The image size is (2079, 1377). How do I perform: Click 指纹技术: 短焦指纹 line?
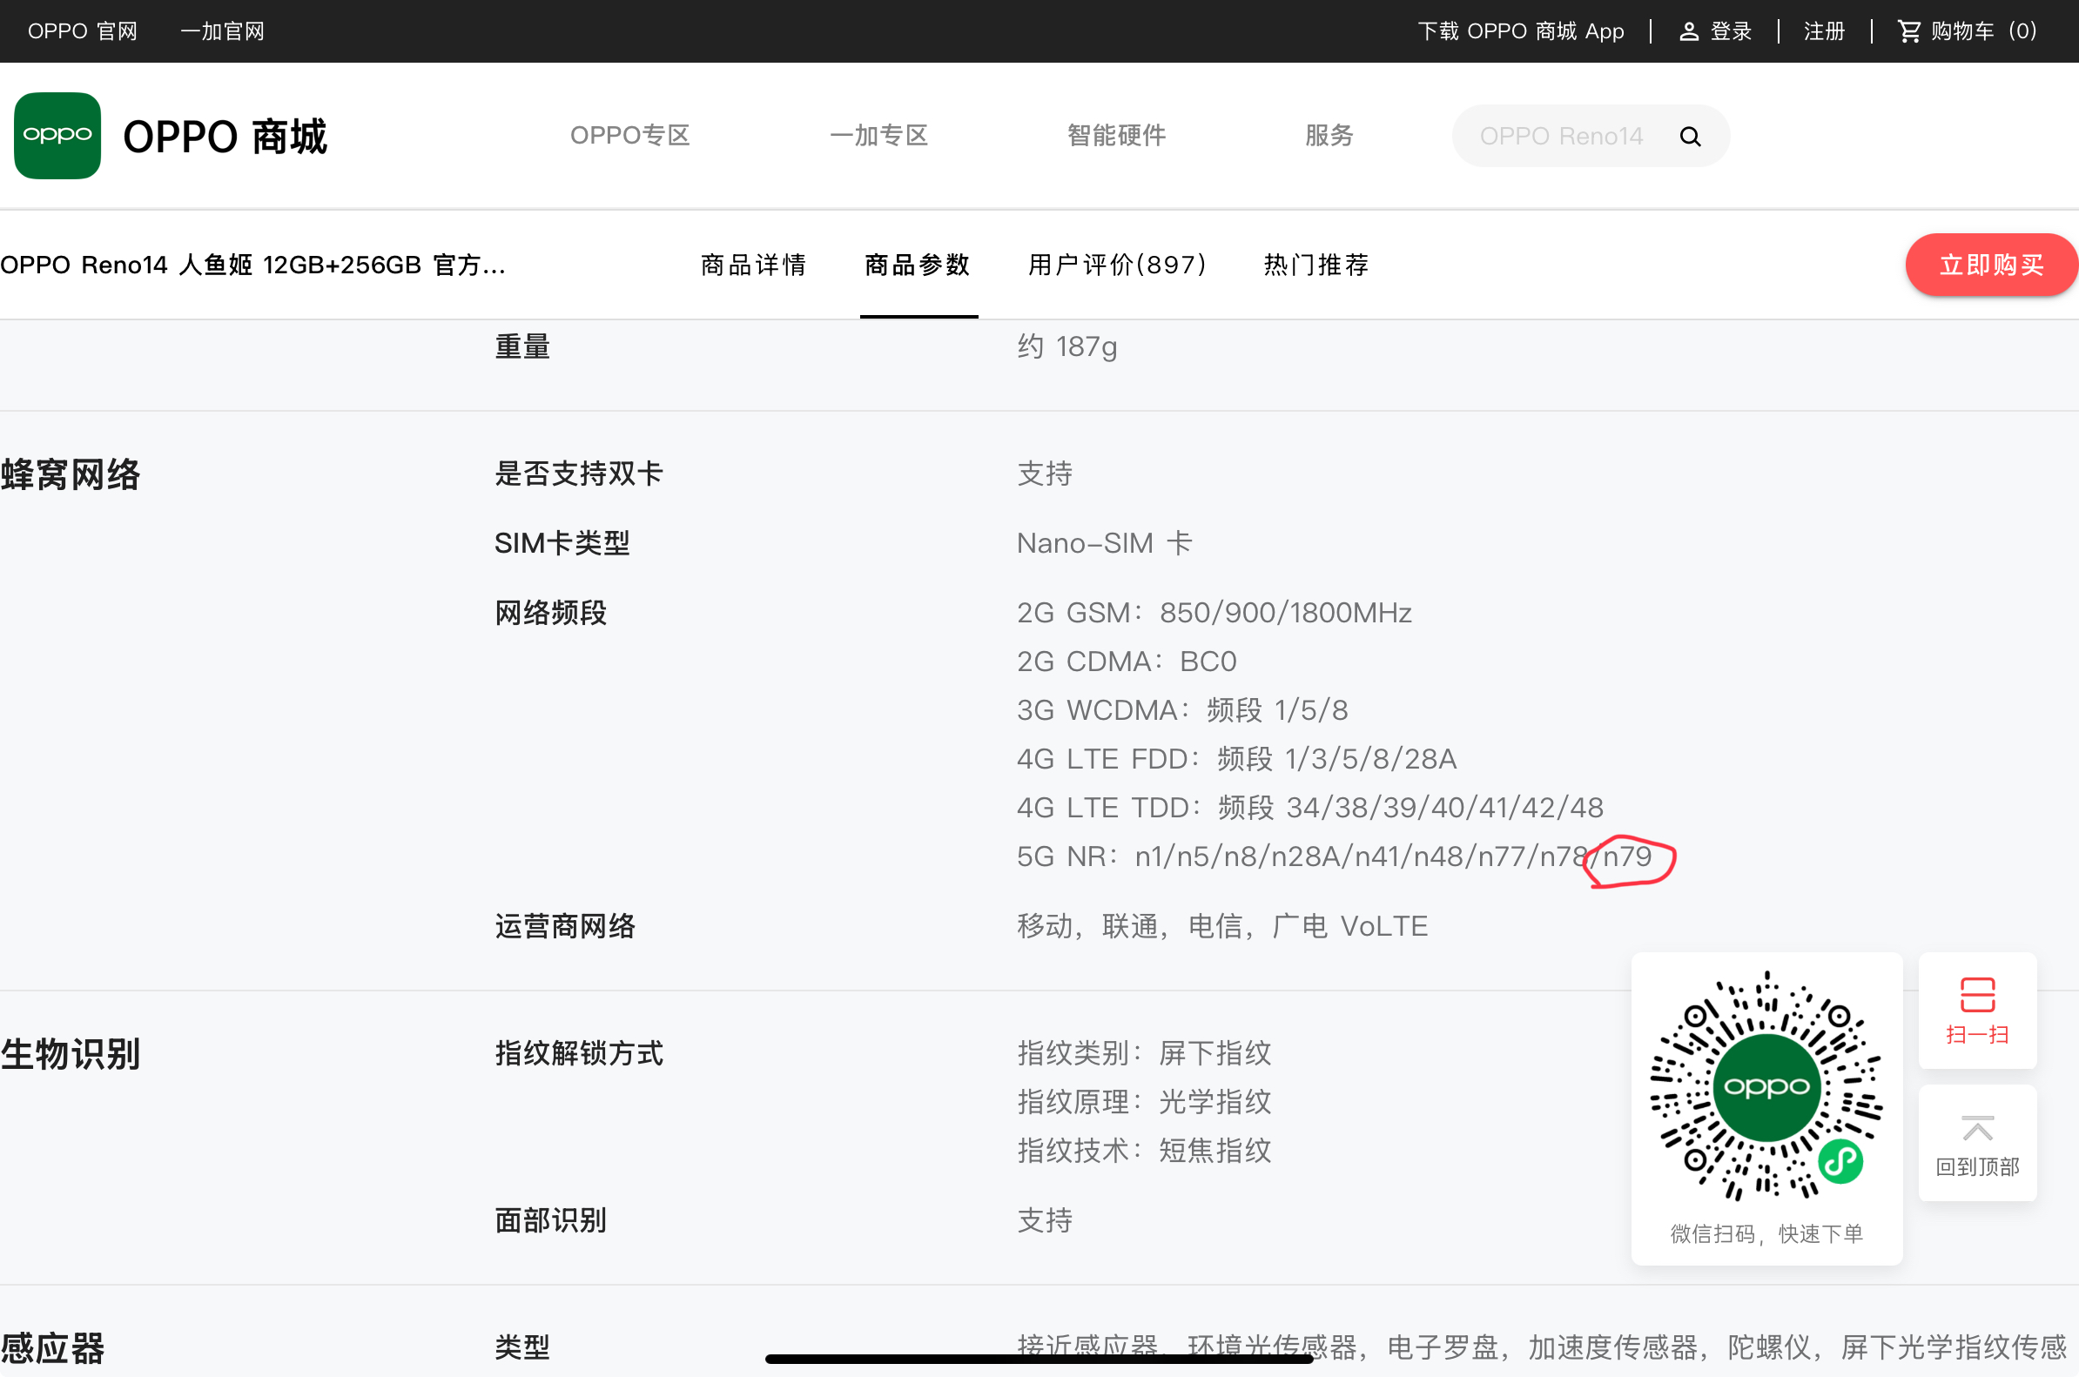(x=1145, y=1151)
